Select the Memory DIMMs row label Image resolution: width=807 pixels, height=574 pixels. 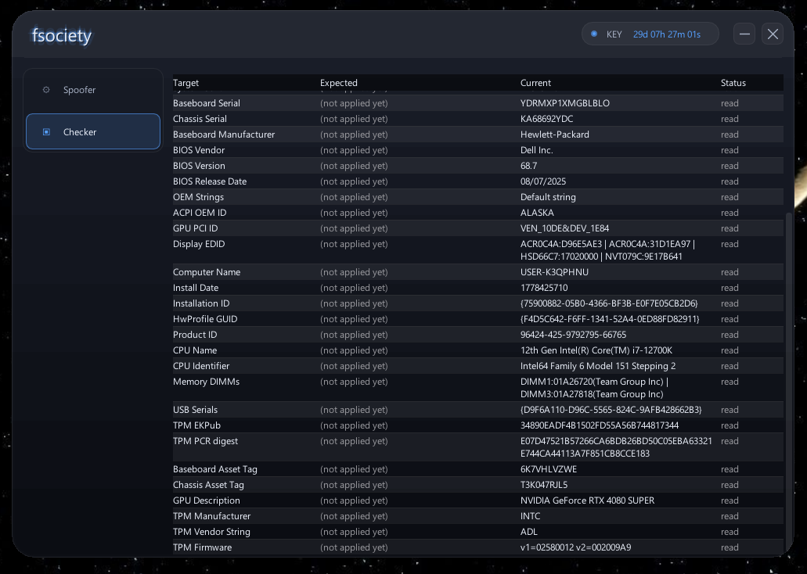tap(206, 382)
